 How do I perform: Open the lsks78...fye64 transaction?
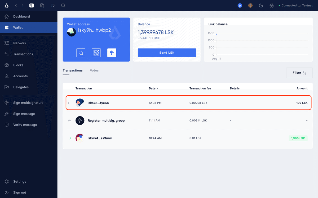coord(188,103)
